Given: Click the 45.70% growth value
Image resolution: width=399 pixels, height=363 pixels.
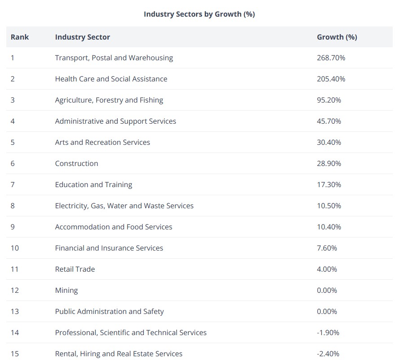Looking at the screenshot, I should [x=329, y=121].
